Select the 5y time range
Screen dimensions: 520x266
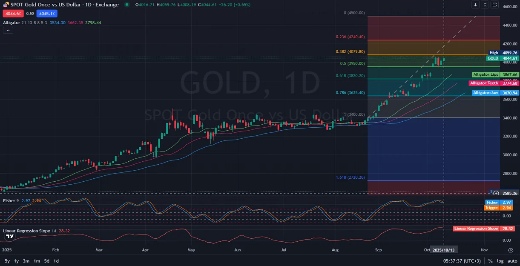coord(7,261)
